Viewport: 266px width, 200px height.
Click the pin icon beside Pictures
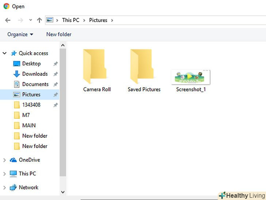point(56,95)
